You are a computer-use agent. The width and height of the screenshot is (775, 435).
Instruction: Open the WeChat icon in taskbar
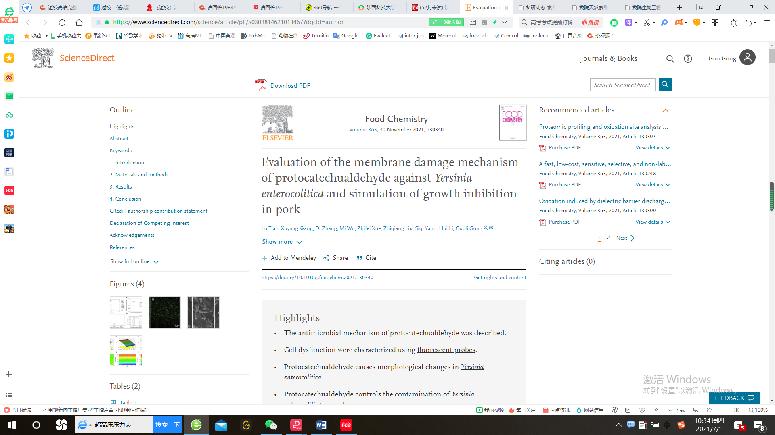271,425
